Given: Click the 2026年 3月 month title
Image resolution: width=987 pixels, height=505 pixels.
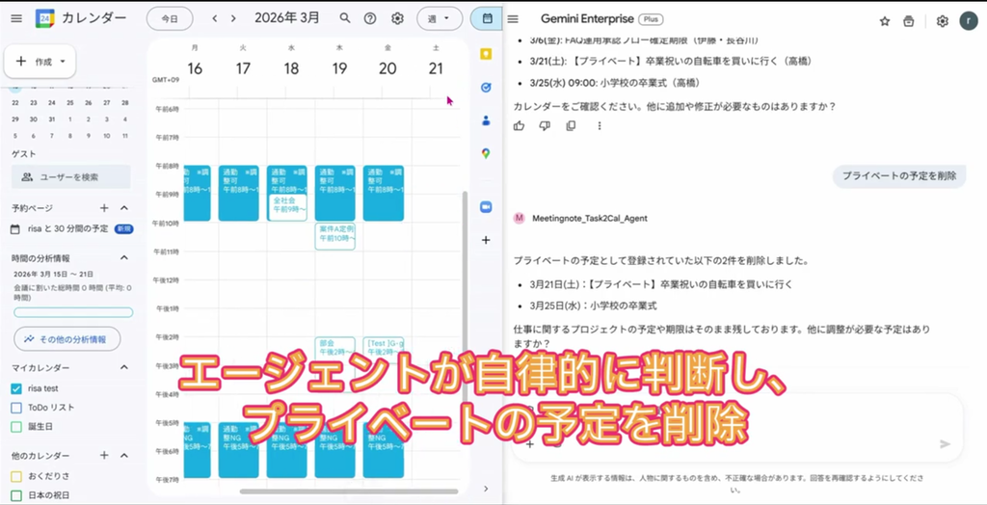Looking at the screenshot, I should [287, 18].
